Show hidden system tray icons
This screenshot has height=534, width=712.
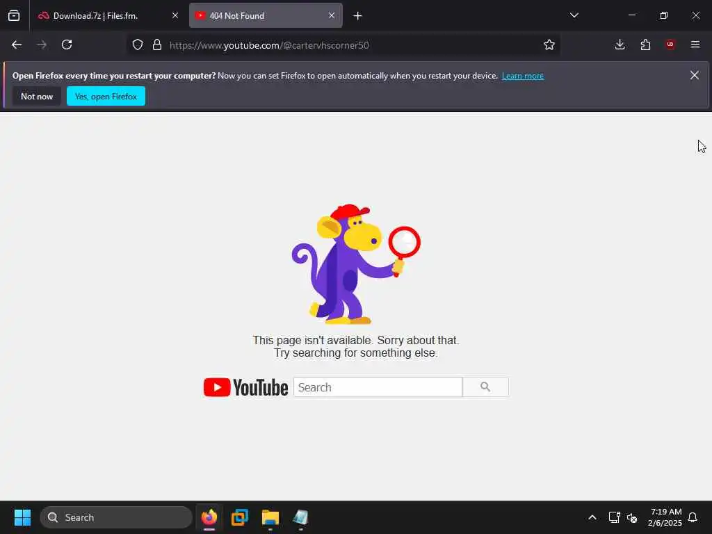[592, 517]
